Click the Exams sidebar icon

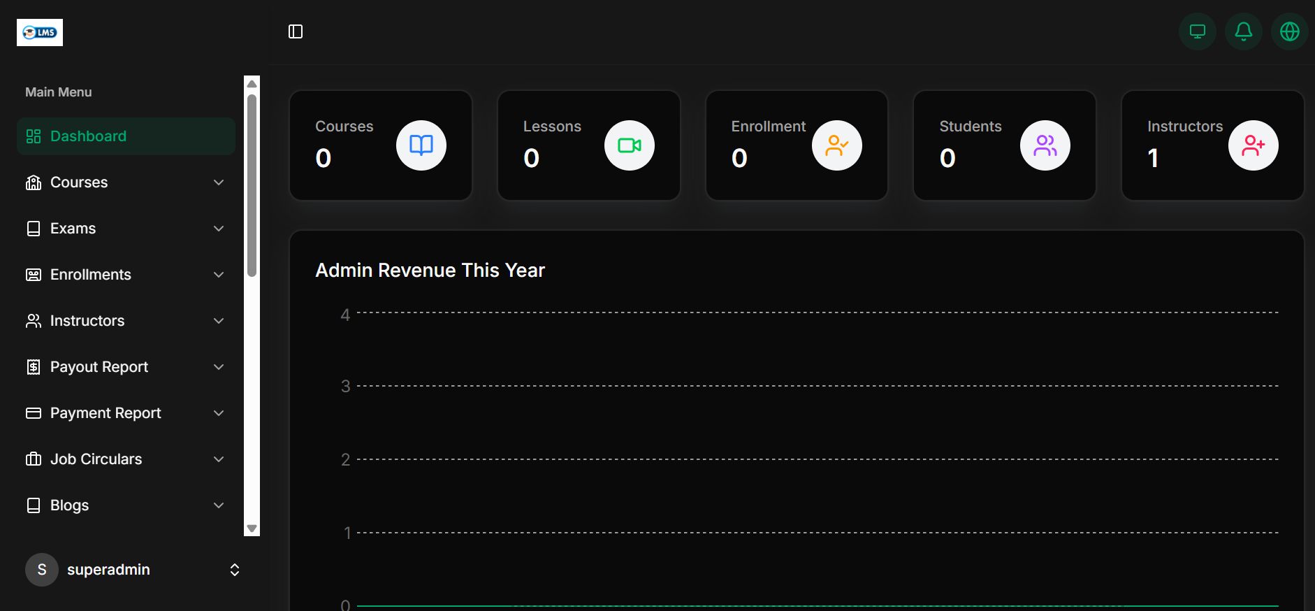[34, 229]
